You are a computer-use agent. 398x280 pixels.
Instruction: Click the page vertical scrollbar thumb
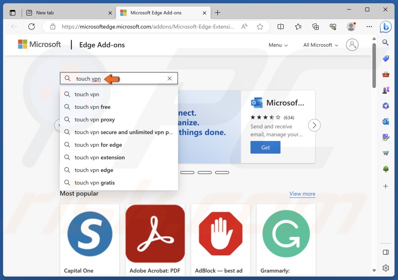coord(374,65)
